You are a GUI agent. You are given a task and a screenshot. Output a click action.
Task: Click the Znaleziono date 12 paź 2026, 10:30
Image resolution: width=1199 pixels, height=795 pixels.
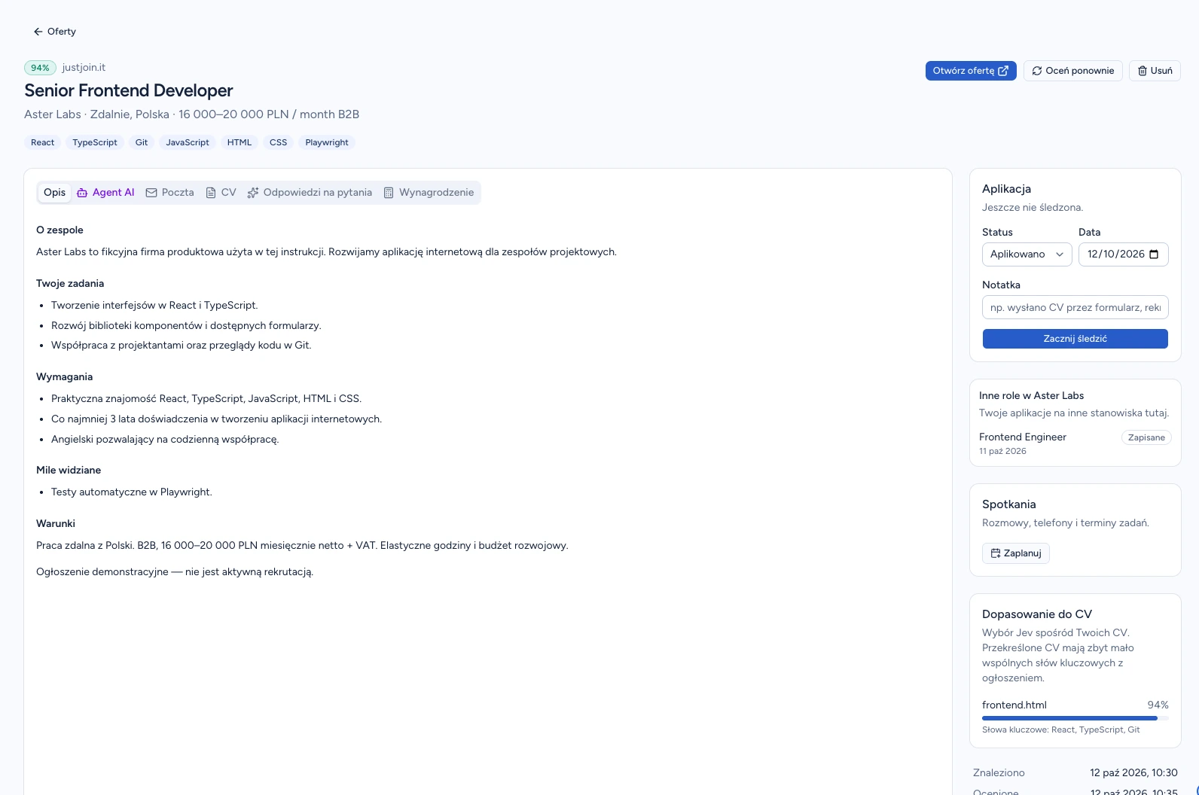1133,772
